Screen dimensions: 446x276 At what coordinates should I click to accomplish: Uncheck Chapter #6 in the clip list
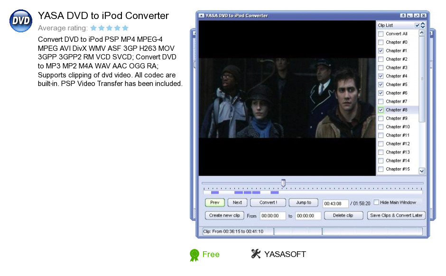click(381, 93)
